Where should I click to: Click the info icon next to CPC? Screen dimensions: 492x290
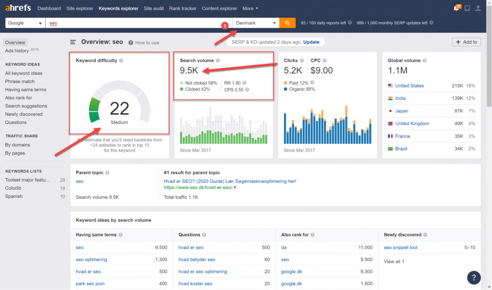324,60
